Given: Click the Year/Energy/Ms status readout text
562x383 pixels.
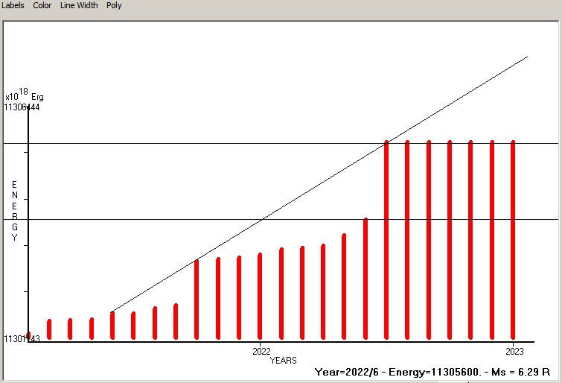Looking at the screenshot, I should [x=432, y=372].
